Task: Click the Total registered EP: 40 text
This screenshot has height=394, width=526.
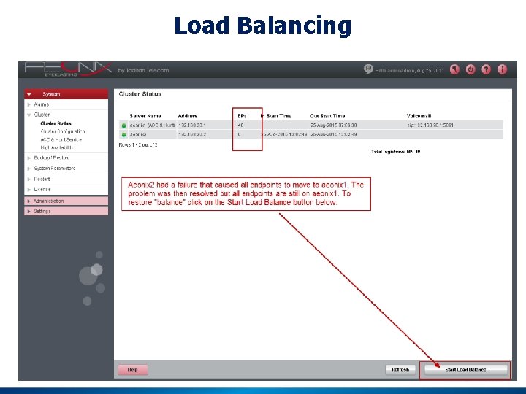Action: tap(395, 152)
